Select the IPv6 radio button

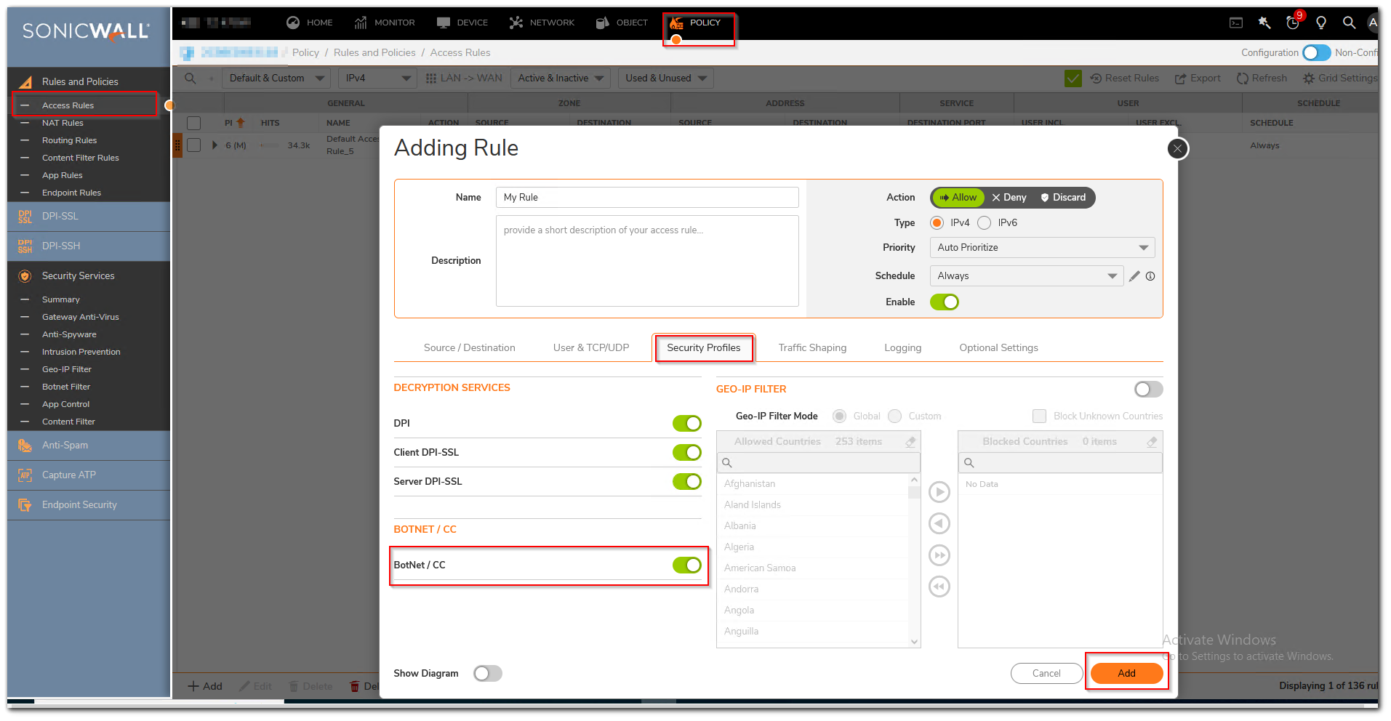pyautogui.click(x=984, y=223)
